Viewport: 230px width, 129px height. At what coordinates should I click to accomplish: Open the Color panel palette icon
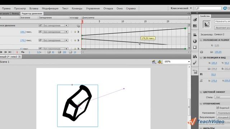pos(195,20)
